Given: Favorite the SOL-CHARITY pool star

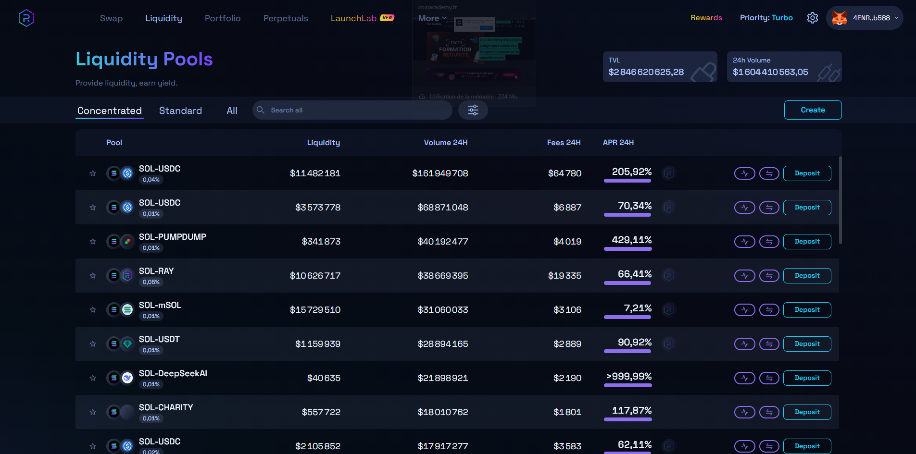Looking at the screenshot, I should [x=93, y=412].
